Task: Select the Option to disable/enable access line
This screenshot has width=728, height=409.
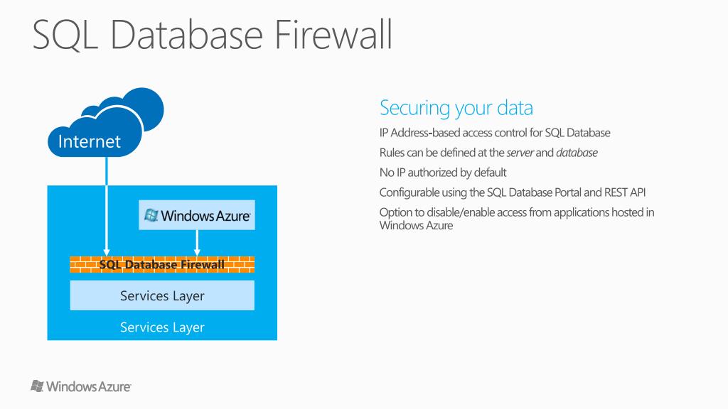Action: 516,219
